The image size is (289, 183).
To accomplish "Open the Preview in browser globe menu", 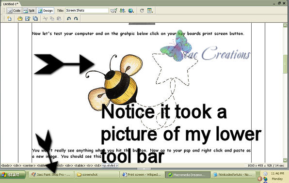I will point(131,11).
